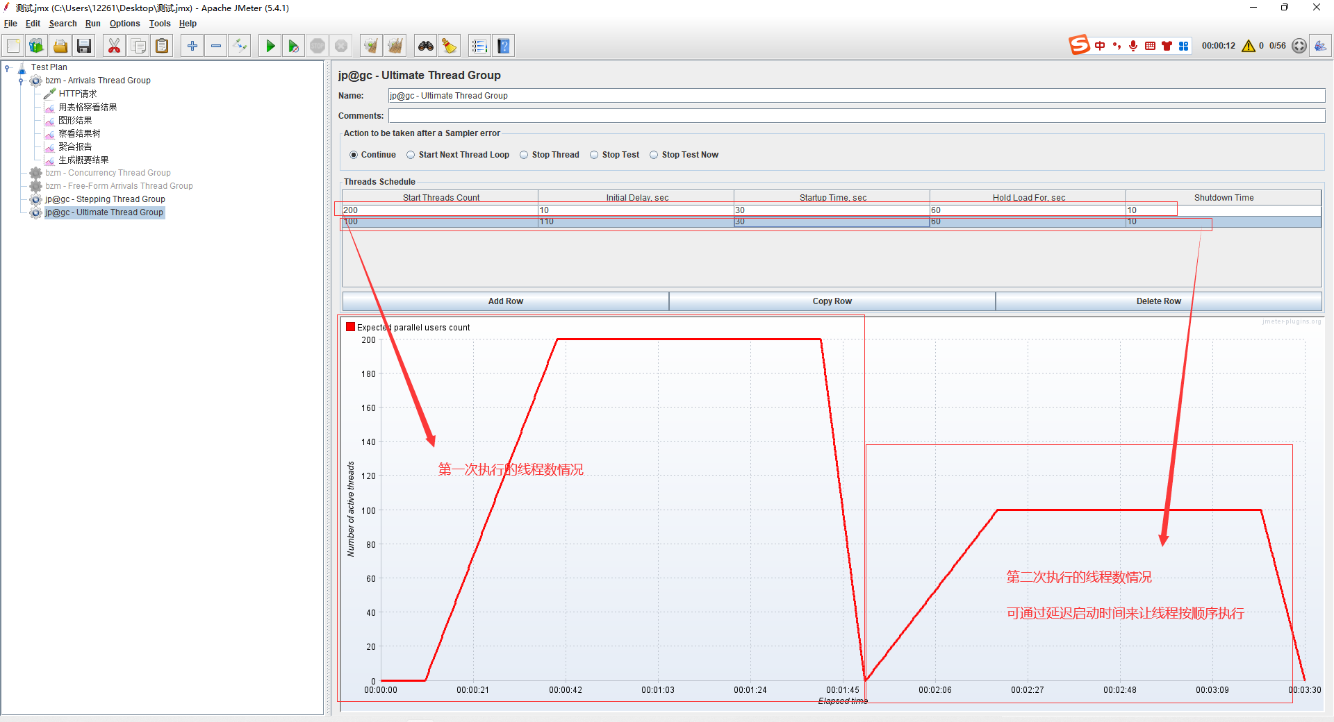
Task: Select bzm - Concurrency Thread Group node
Action: [108, 173]
